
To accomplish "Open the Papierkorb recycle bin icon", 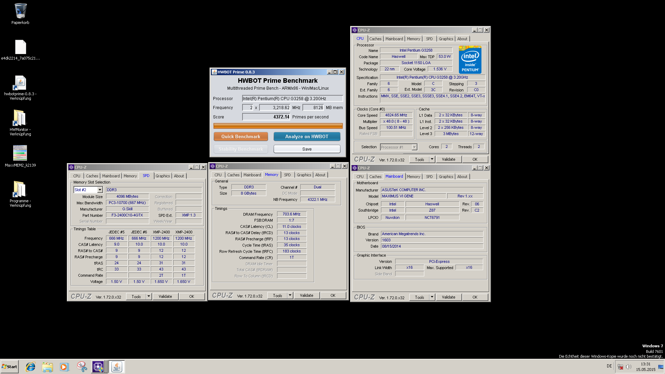I will coord(20,14).
